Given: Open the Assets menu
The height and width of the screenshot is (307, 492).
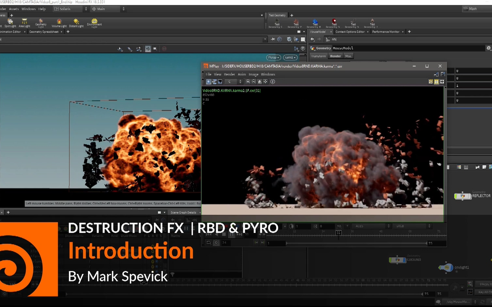Looking at the screenshot, I should (14, 9).
